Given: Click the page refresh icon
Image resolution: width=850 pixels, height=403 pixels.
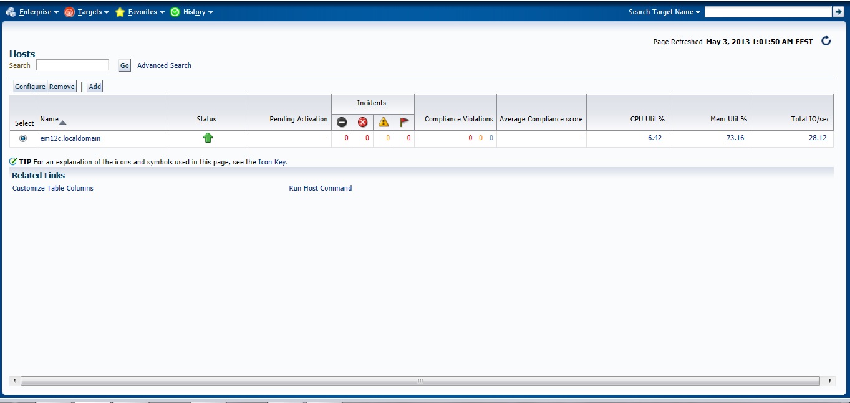Looking at the screenshot, I should 826,41.
